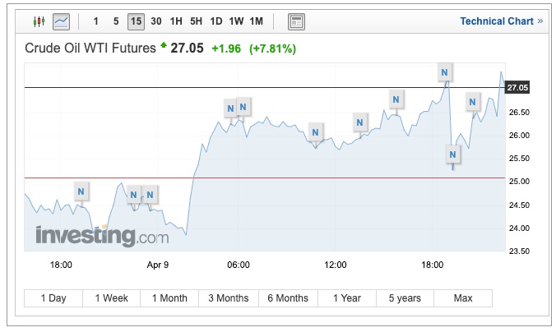Viewport: 556px width, 332px height.
Task: Expand the Technical Chart double arrow
Action: [x=540, y=21]
